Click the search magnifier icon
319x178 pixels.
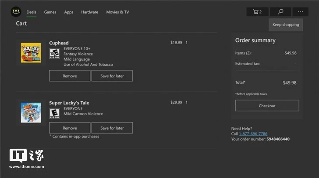(280, 12)
